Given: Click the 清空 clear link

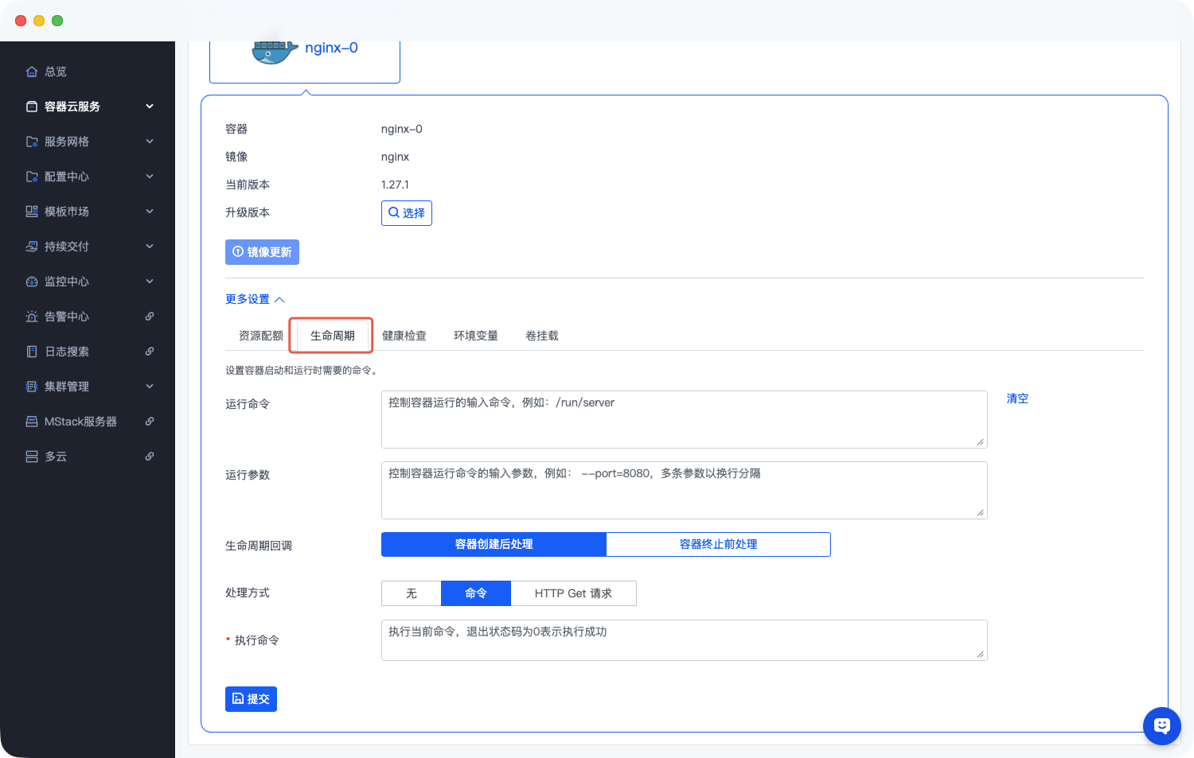Looking at the screenshot, I should (x=1017, y=398).
